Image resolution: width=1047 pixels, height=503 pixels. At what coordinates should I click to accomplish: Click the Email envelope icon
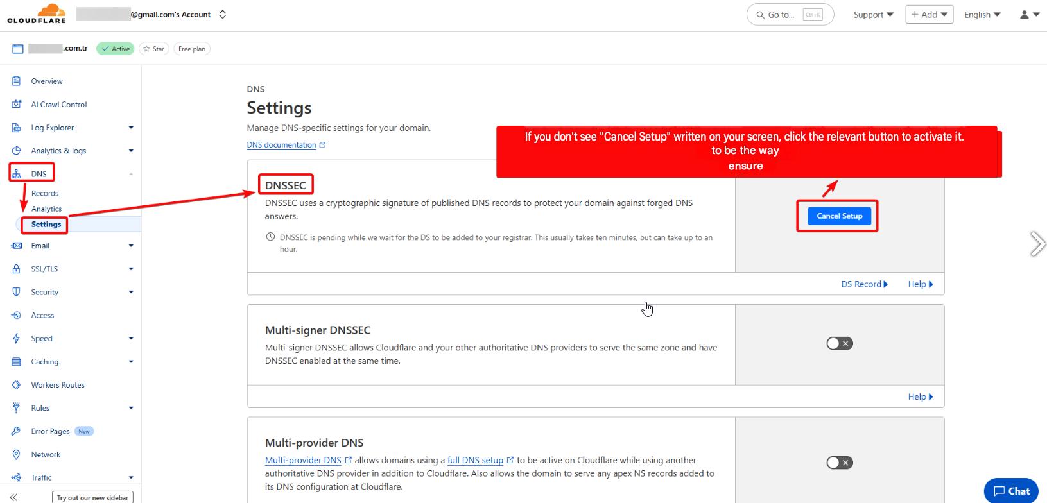point(17,245)
